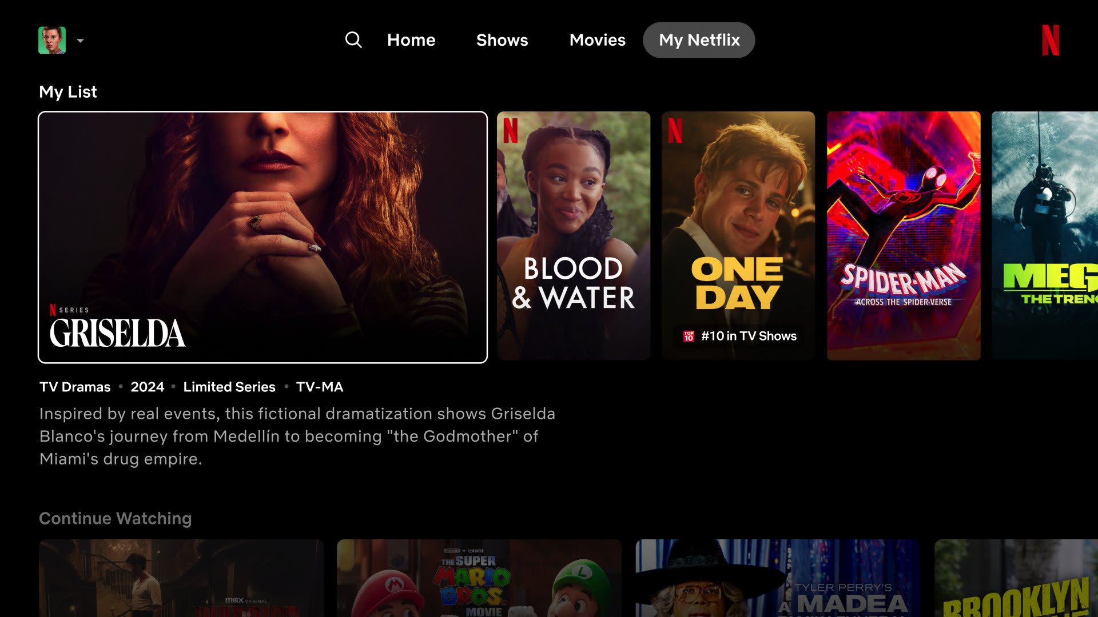Open the Movies tab
The height and width of the screenshot is (617, 1098).
tap(598, 40)
